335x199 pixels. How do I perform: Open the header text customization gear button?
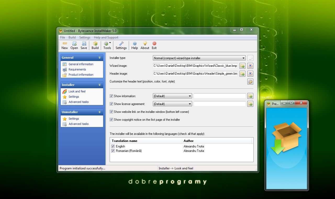pos(250,82)
